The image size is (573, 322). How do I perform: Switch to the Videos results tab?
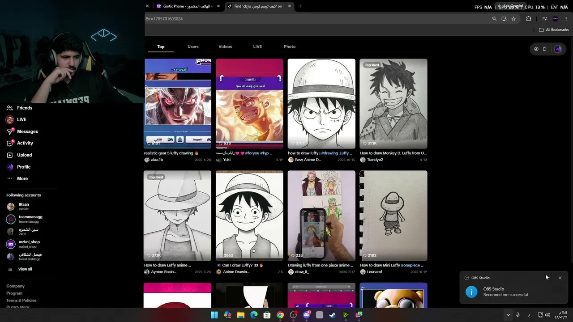225,47
